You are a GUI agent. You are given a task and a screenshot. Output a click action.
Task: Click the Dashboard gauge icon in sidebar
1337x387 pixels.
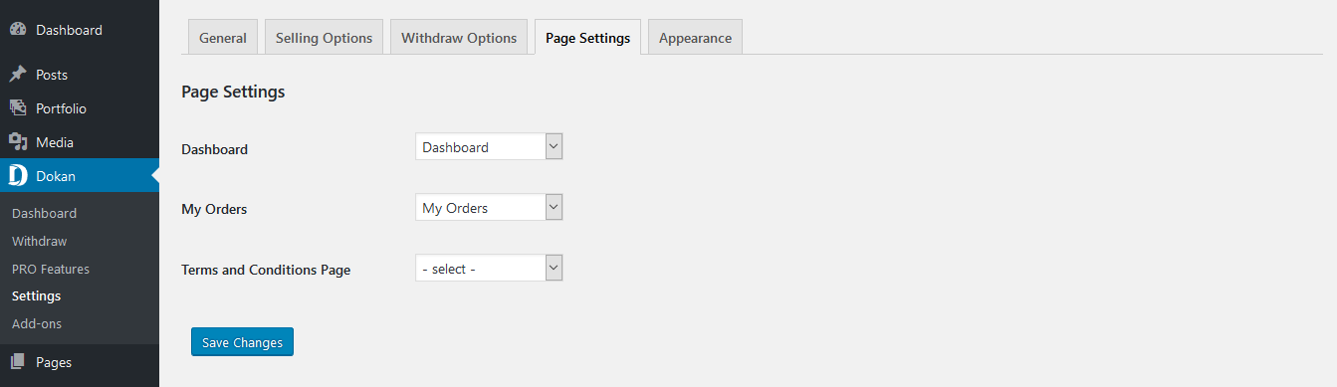pos(18,30)
